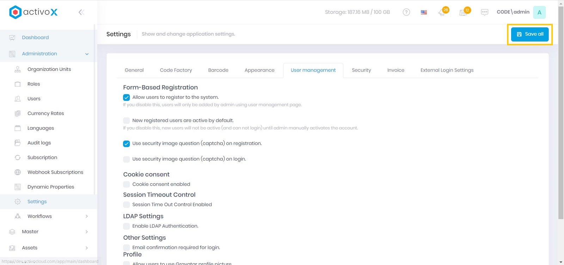Image resolution: width=564 pixels, height=265 pixels.
Task: Switch to the Security tab
Action: 361,70
